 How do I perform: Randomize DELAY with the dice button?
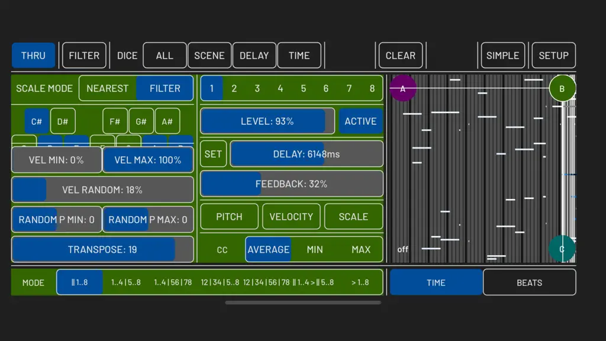pyautogui.click(x=254, y=55)
